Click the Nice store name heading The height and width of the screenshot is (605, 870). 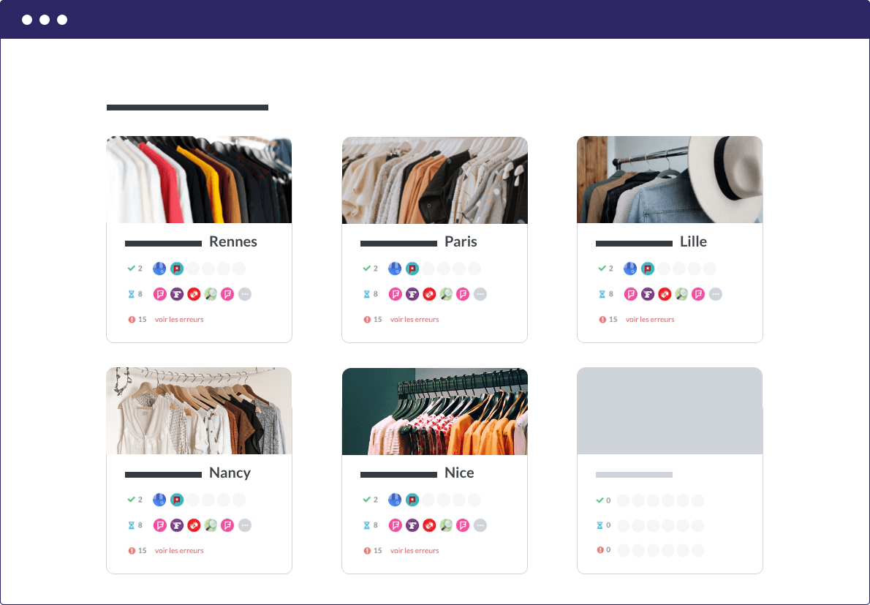point(459,473)
